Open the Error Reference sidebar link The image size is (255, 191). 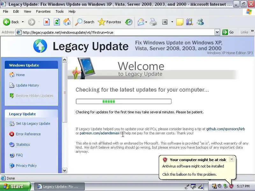(28, 134)
